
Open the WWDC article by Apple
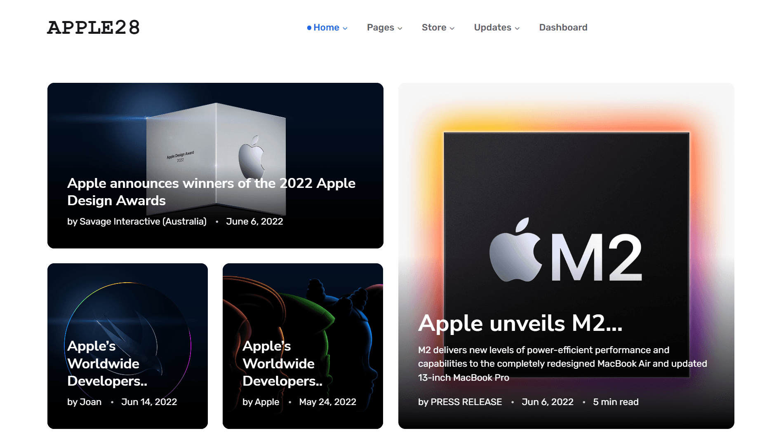282,363
